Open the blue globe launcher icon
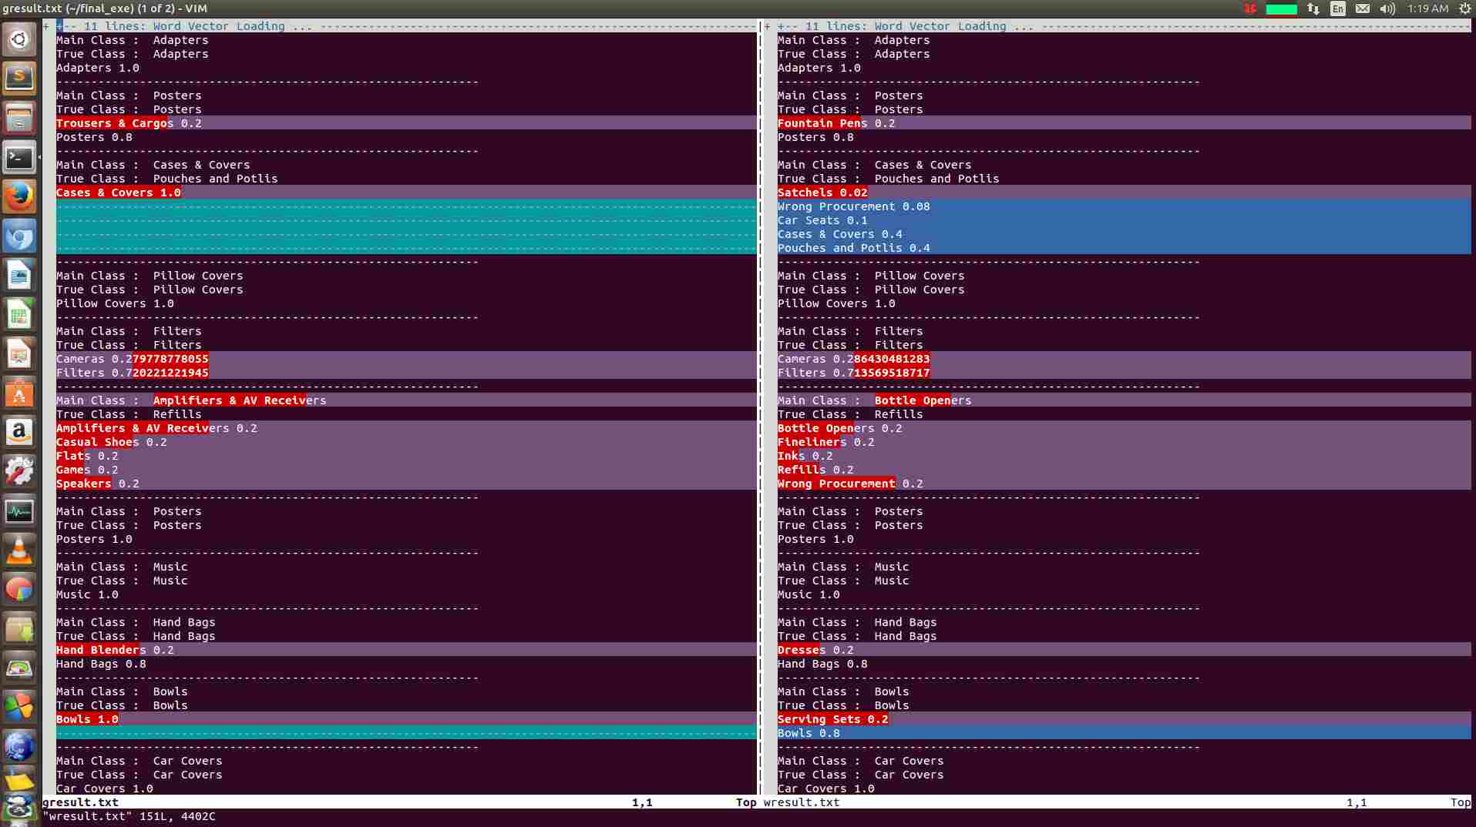Viewport: 1476px width, 827px height. [19, 747]
